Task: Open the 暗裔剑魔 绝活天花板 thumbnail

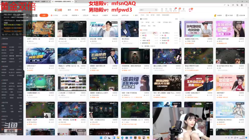Action: click(x=167, y=83)
